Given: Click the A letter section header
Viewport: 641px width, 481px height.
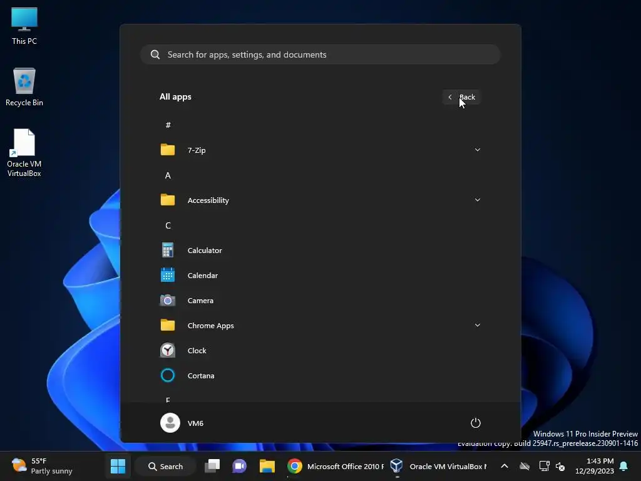Looking at the screenshot, I should (168, 175).
